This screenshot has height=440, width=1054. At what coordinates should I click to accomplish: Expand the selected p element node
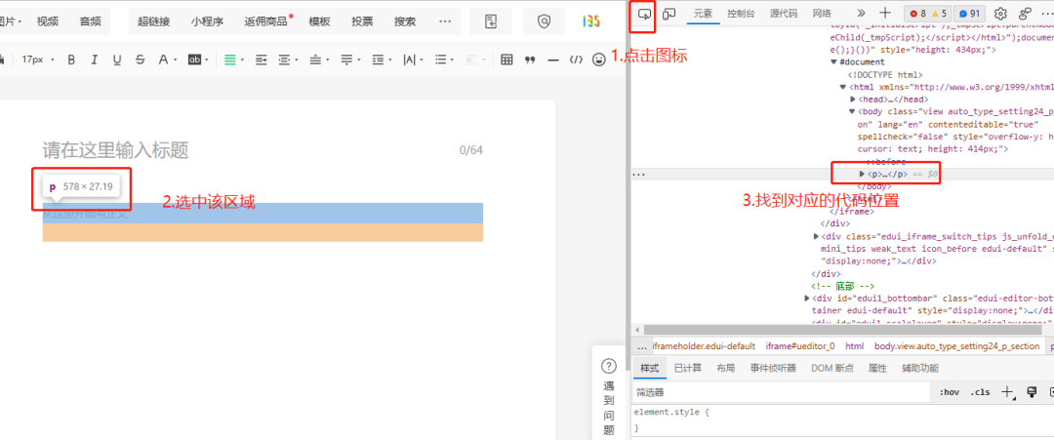[863, 174]
